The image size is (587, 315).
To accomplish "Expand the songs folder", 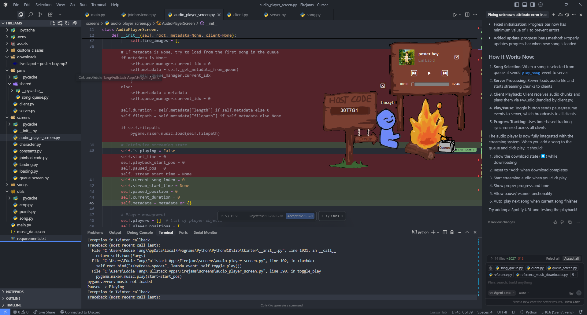I will click(7, 185).
